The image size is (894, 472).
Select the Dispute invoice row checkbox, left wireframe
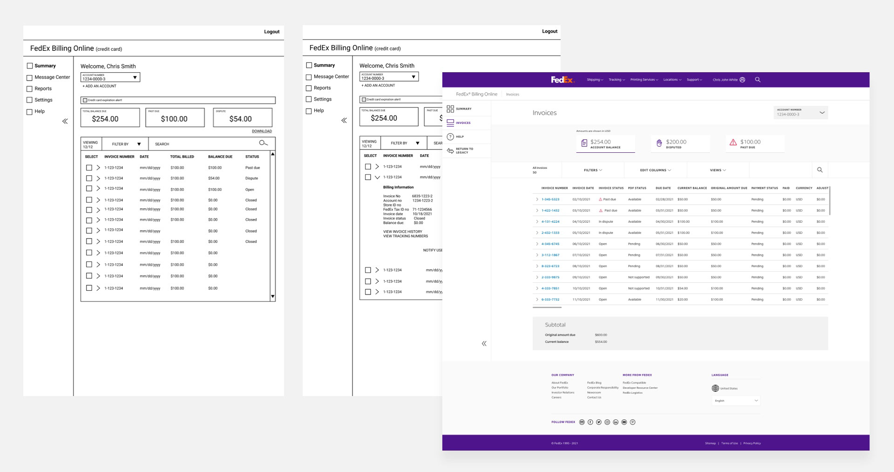[x=89, y=178]
